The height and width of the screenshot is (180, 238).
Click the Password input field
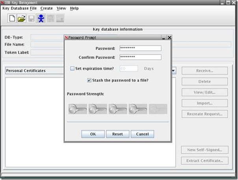pyautogui.click(x=140, y=48)
